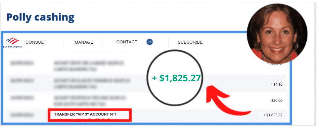Click the blue 26 notification badge
This screenshot has width=318, height=130.
coord(150,42)
